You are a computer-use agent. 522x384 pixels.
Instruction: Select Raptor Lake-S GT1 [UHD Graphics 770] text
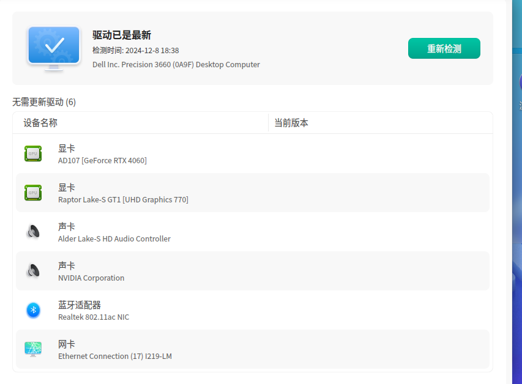[x=123, y=200]
